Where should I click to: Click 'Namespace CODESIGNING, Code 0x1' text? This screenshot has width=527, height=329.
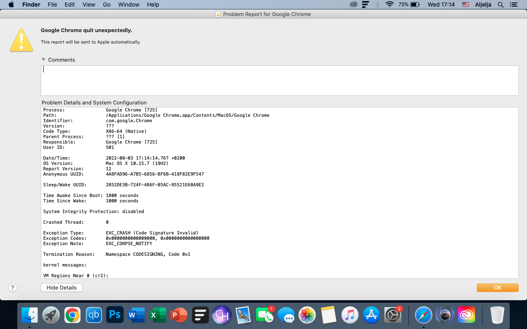[148, 254]
